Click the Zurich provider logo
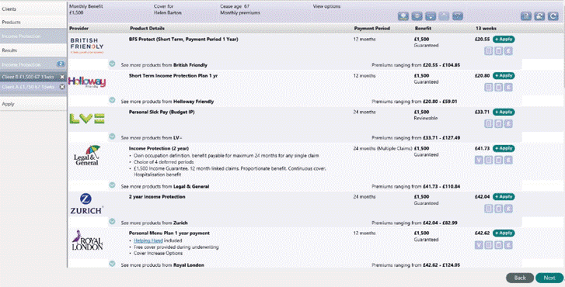Image resolution: width=565 pixels, height=287 pixels. (86, 203)
